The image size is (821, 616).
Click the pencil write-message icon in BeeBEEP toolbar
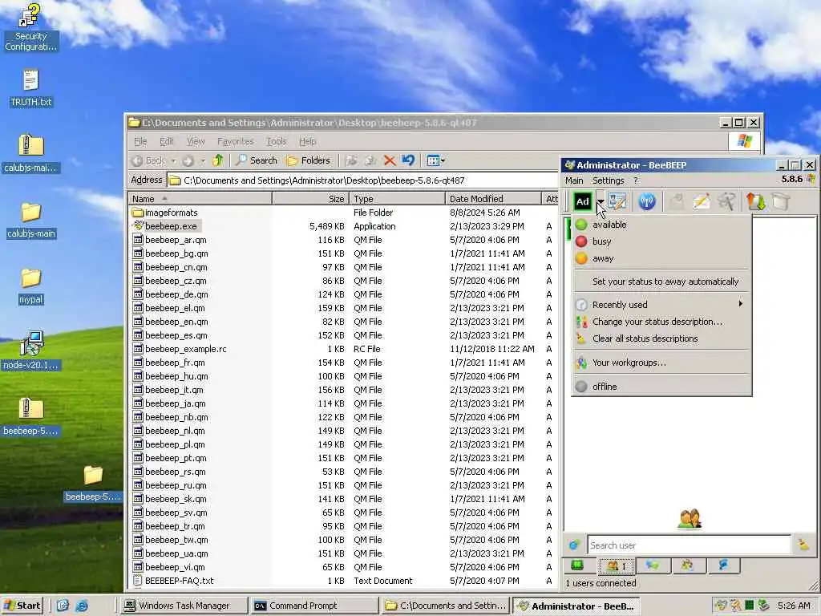click(701, 201)
